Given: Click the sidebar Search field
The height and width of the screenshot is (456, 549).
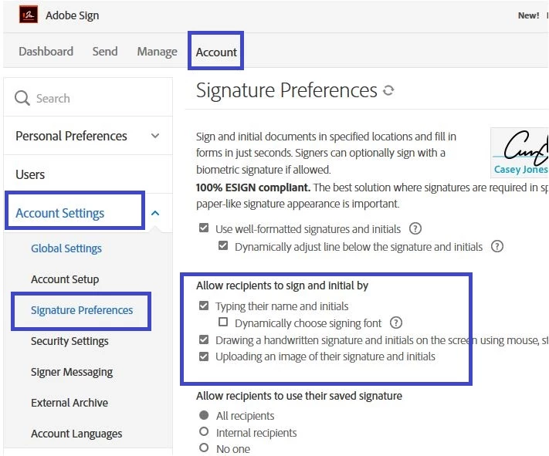Looking at the screenshot, I should tap(88, 98).
